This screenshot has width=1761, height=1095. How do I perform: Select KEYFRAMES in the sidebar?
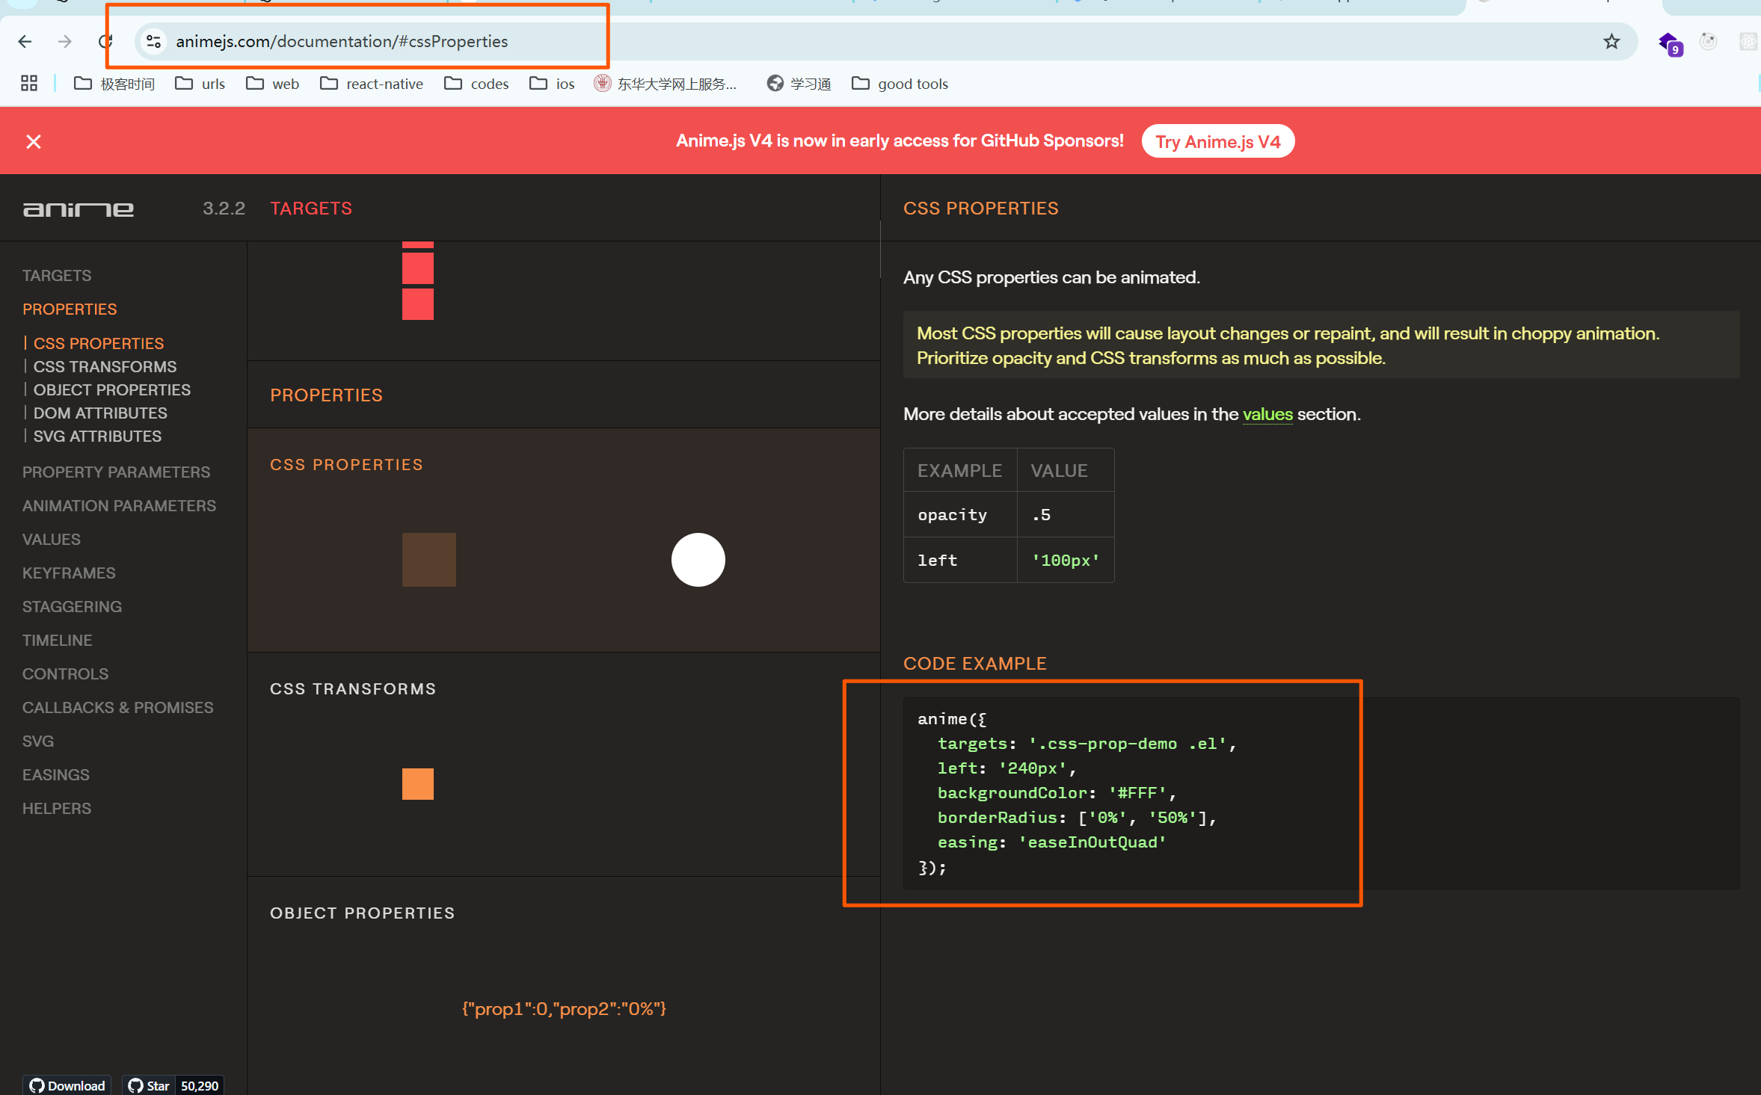[69, 573]
